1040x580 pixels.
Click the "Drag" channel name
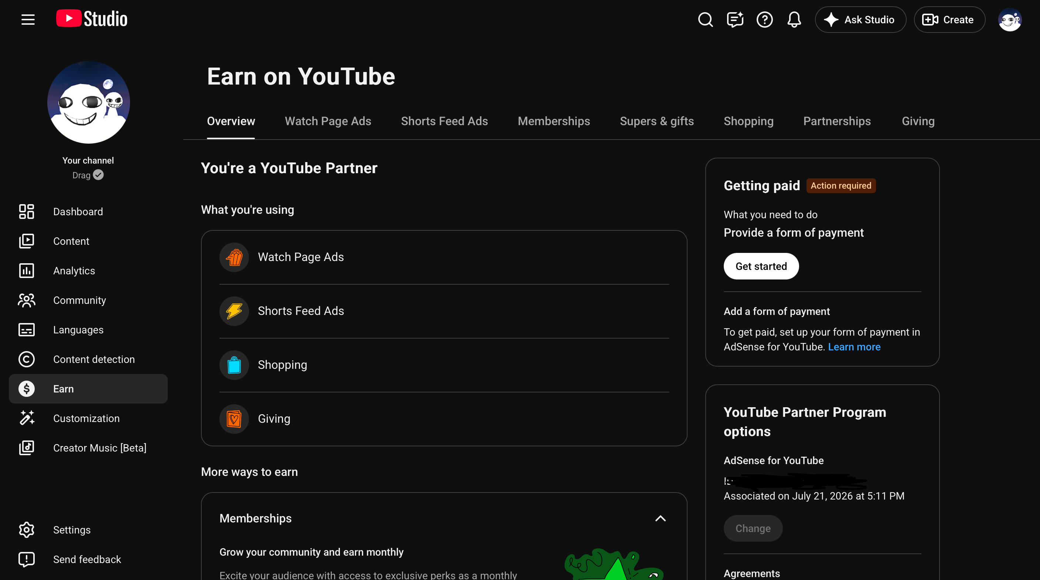[x=81, y=175]
